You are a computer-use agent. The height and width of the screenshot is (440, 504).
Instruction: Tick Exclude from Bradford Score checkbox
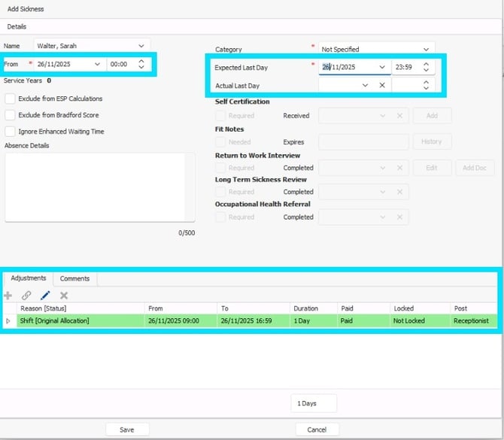tap(10, 115)
